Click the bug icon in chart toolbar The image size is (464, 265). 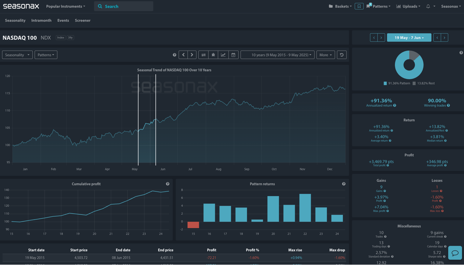tap(213, 55)
